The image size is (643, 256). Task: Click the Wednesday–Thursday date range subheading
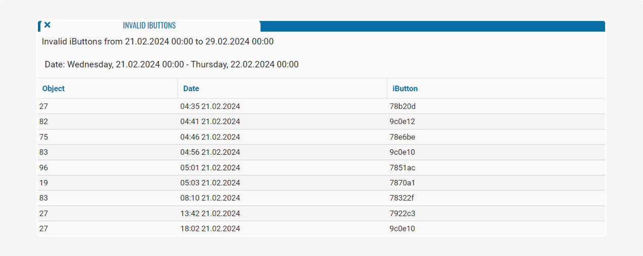pos(171,65)
